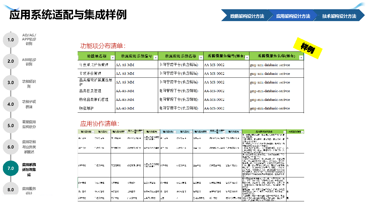Select the 应用架构设计方法 tab

(293, 16)
